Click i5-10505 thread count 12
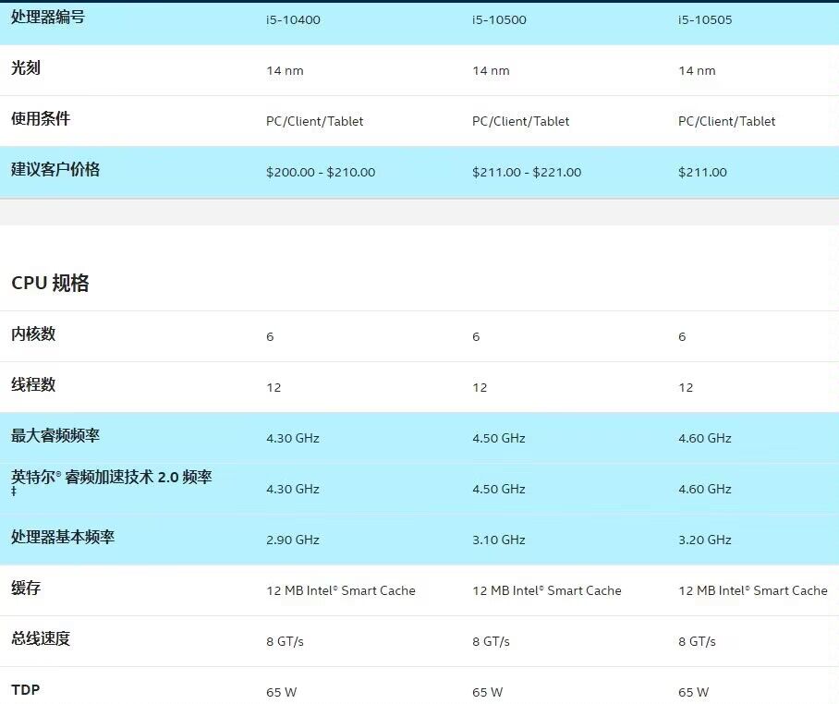Viewport: 839px width, 704px height. click(x=686, y=387)
